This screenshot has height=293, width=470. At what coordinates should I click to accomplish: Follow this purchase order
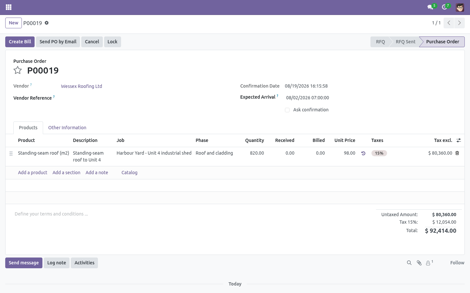[x=457, y=263]
